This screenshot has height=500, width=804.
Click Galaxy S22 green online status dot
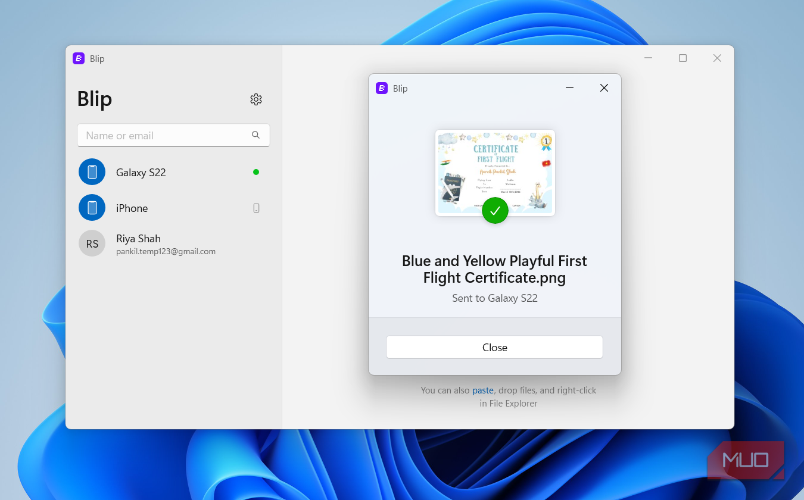pyautogui.click(x=256, y=172)
